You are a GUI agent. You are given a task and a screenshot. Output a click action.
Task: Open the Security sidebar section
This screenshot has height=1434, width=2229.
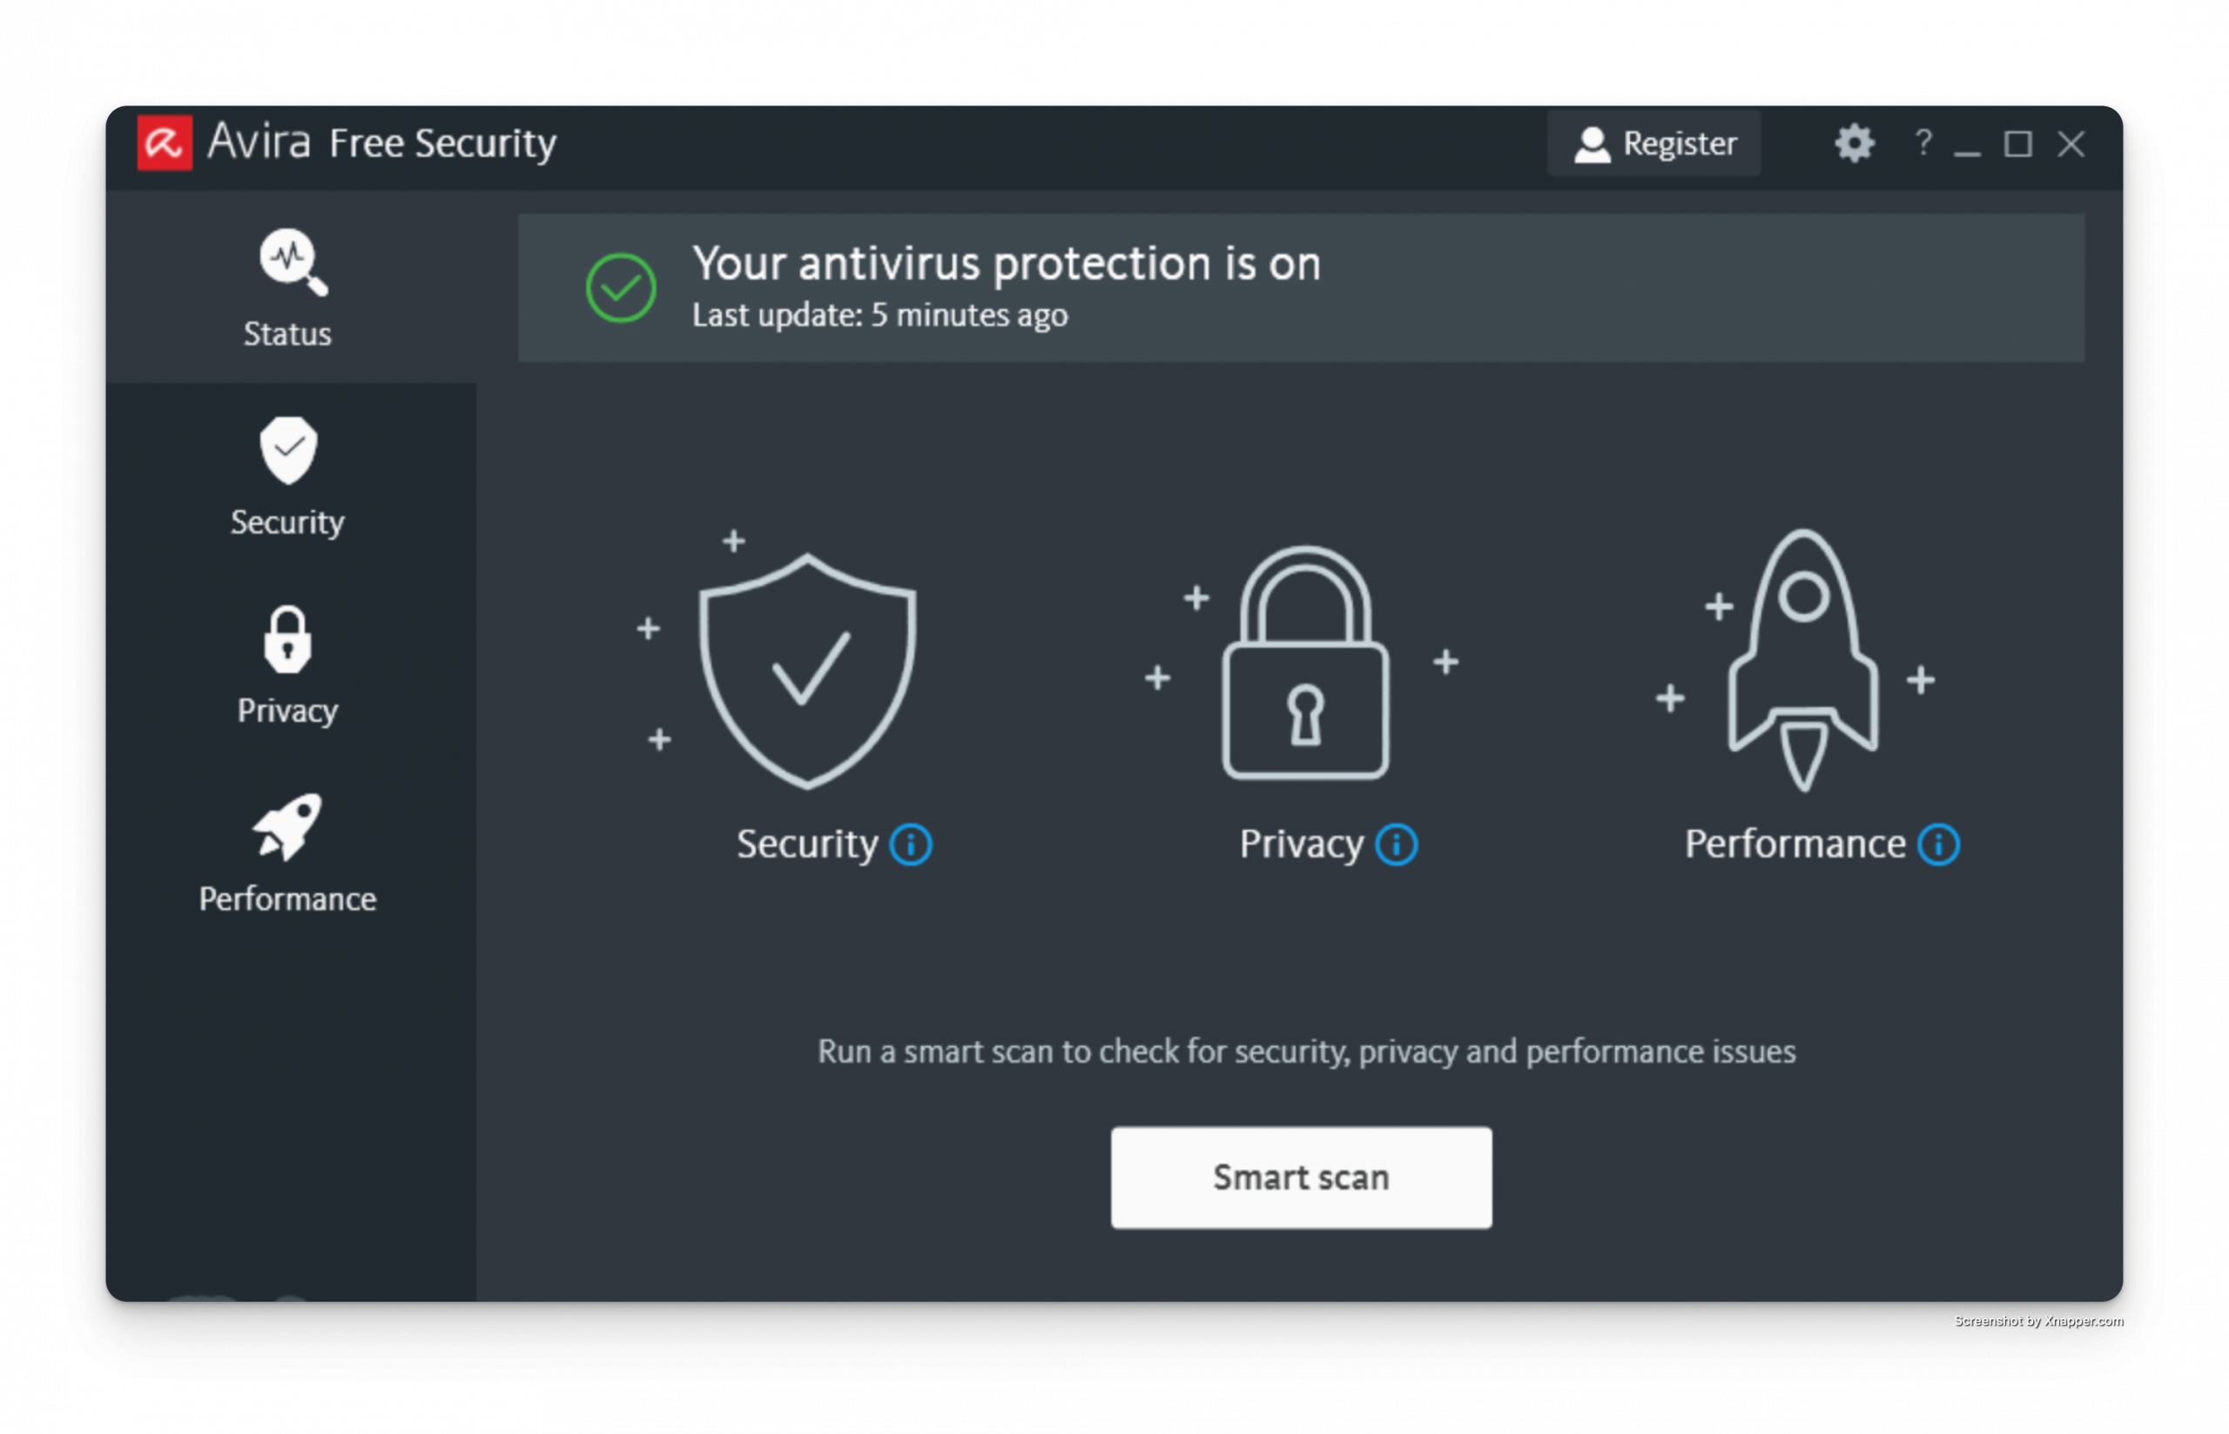click(288, 477)
